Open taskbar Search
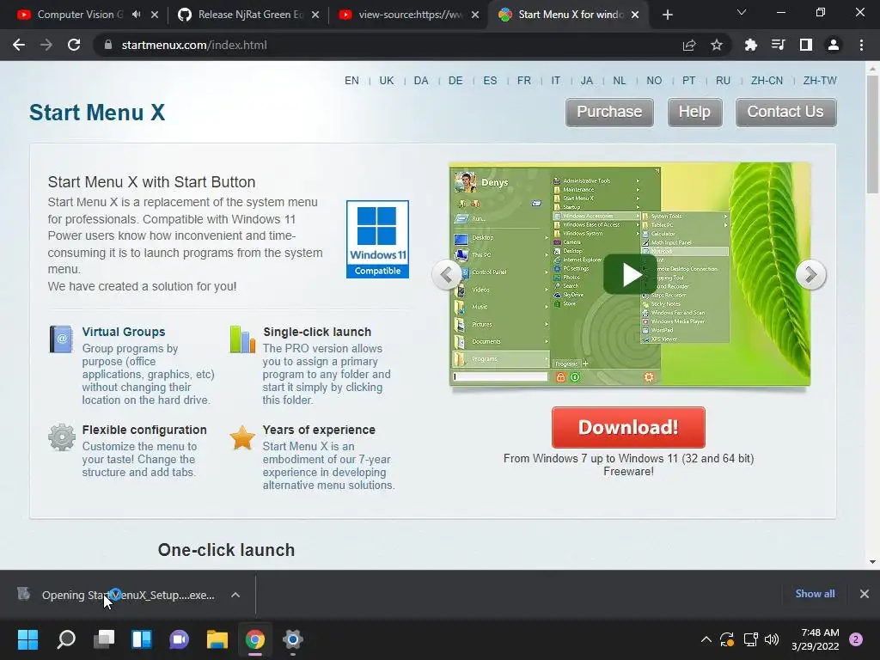The height and width of the screenshot is (660, 880). [x=66, y=639]
